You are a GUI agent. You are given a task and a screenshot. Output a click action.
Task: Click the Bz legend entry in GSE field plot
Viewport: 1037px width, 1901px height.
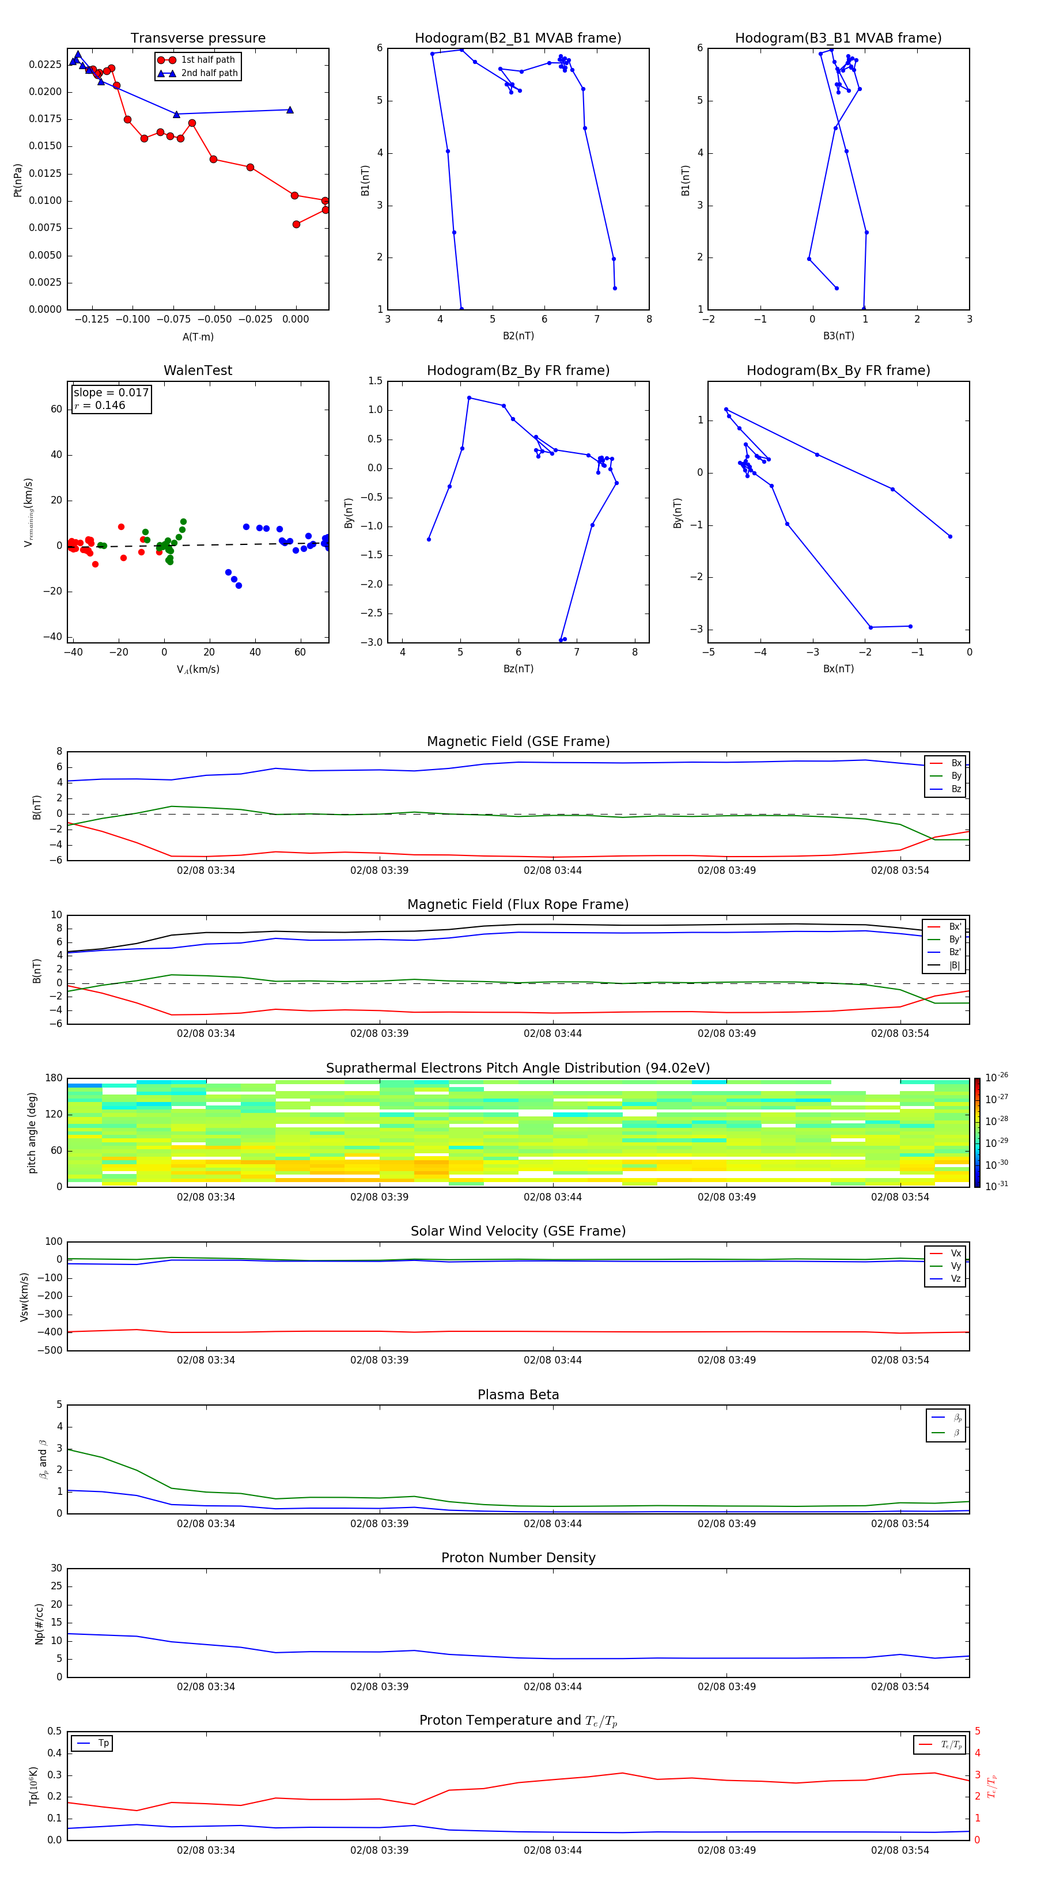945,789
